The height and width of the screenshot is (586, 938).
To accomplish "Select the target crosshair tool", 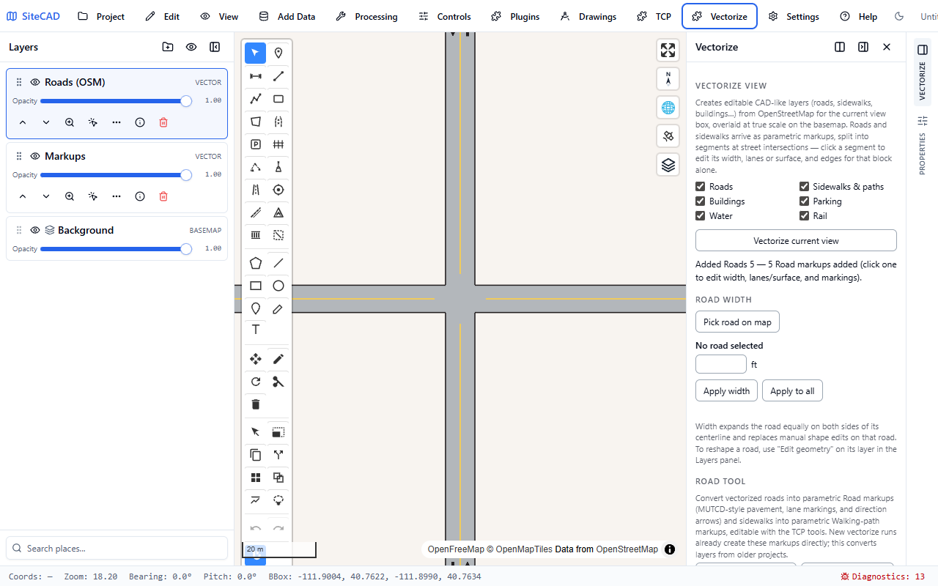I will coord(278,190).
